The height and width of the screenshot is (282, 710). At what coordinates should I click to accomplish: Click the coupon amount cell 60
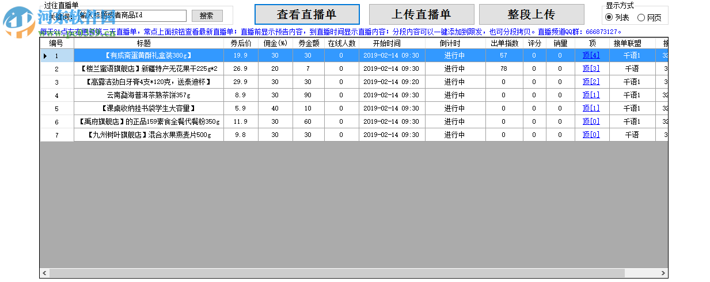coord(308,121)
